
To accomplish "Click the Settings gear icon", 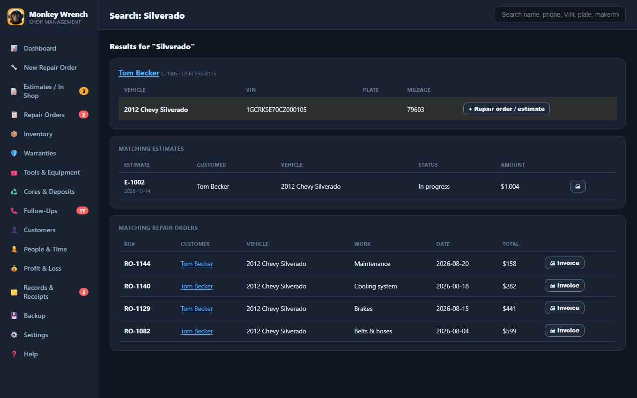I will (14, 335).
